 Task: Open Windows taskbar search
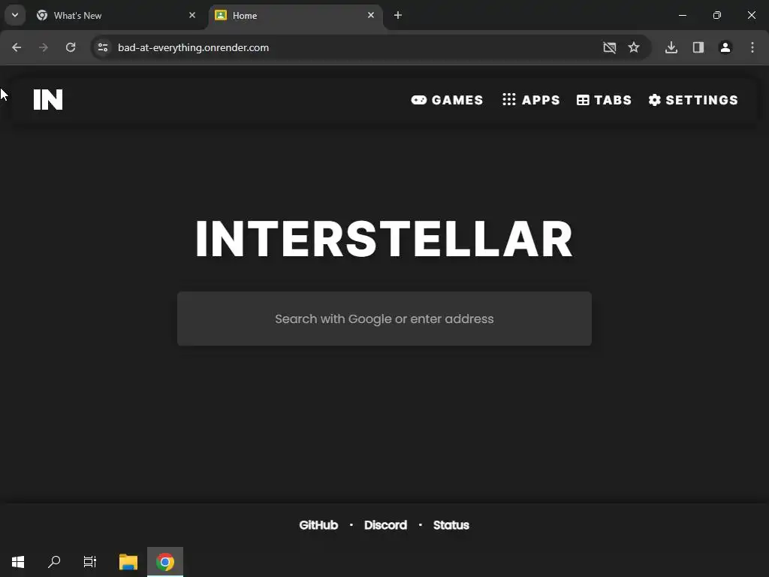click(54, 562)
